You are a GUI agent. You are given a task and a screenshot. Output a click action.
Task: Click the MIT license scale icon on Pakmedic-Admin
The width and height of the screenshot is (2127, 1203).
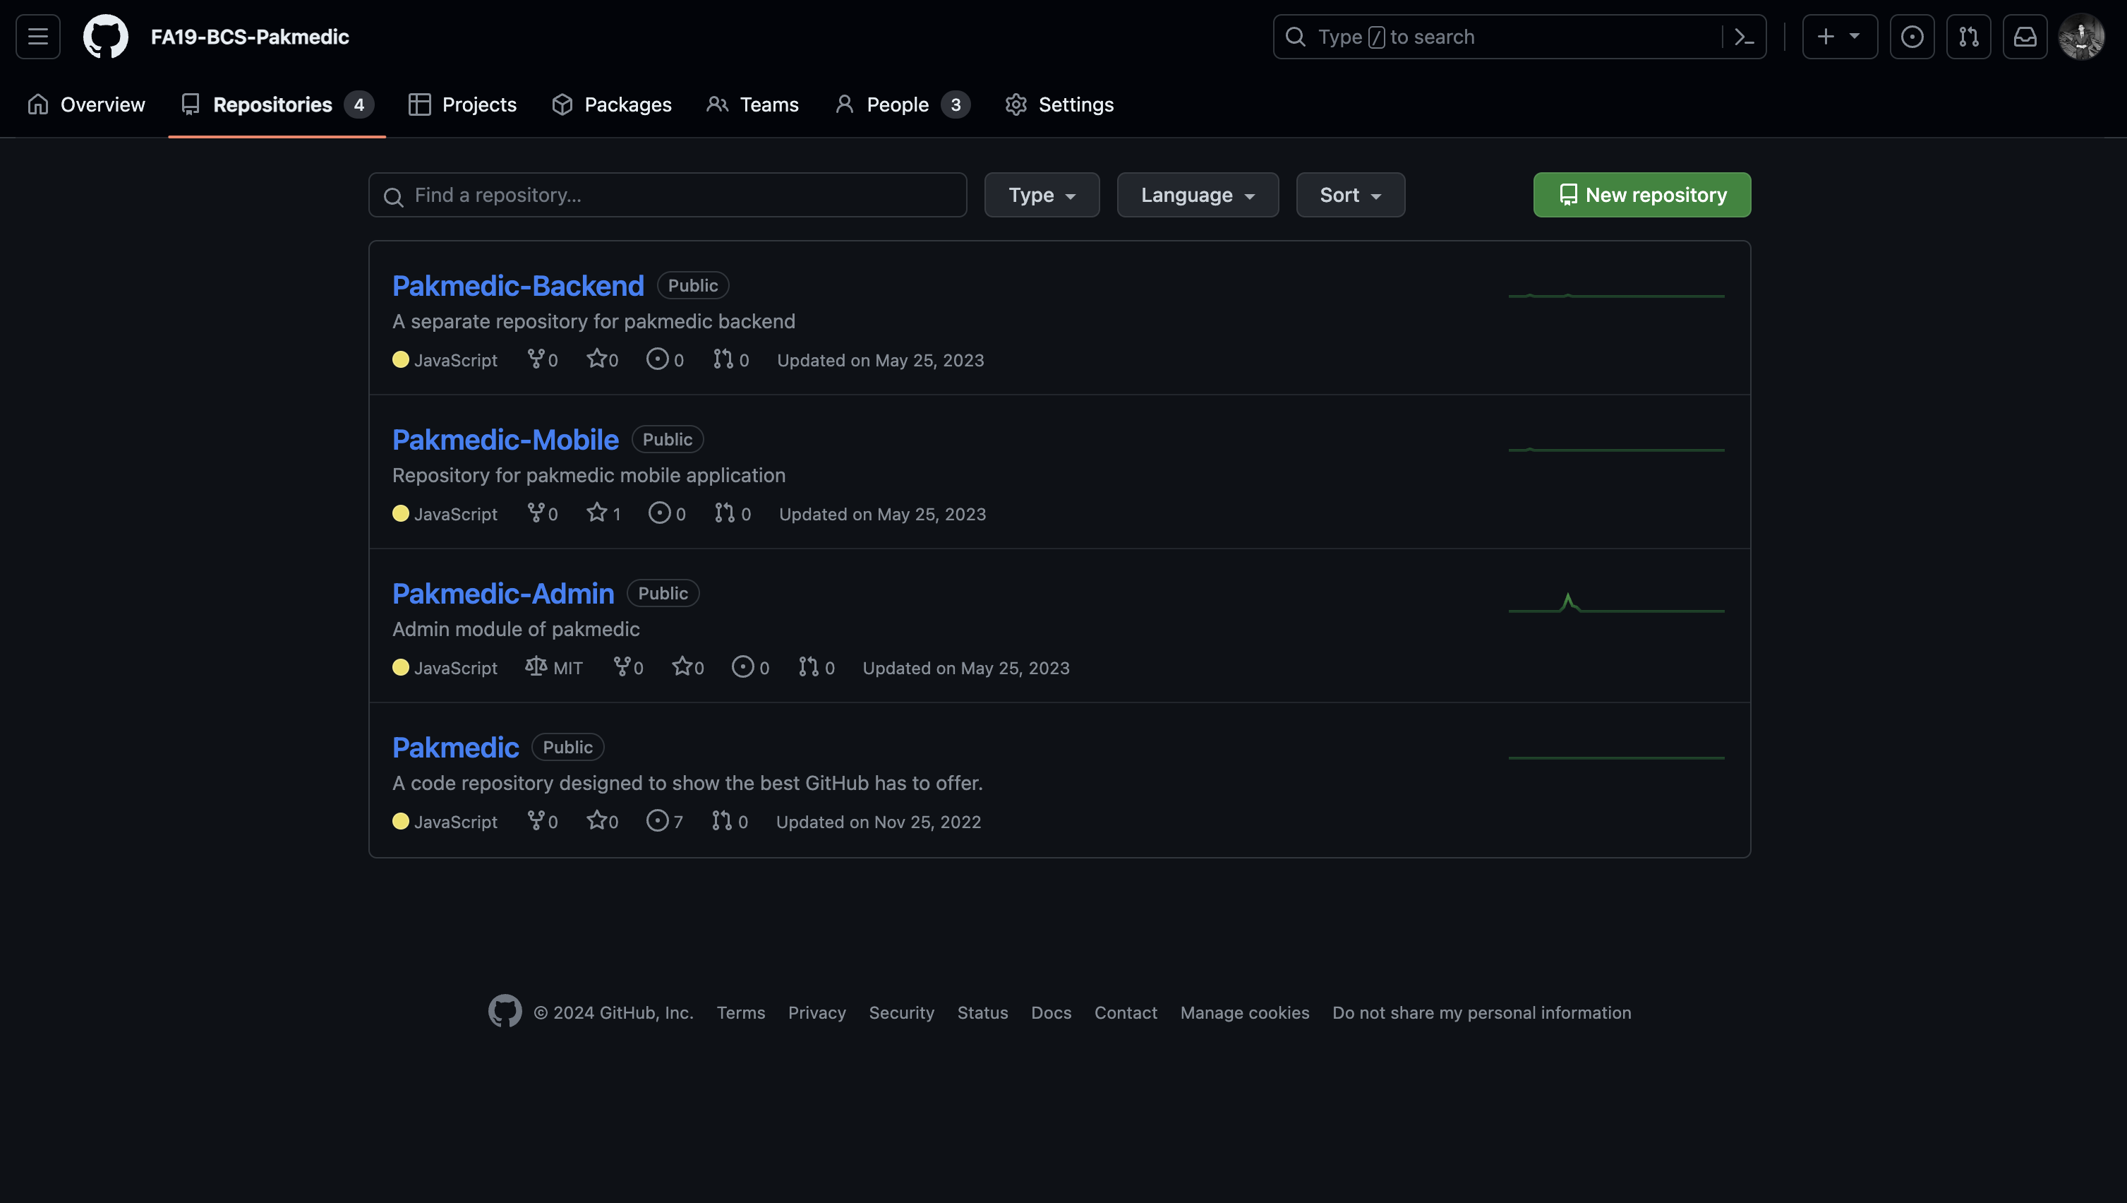536,666
